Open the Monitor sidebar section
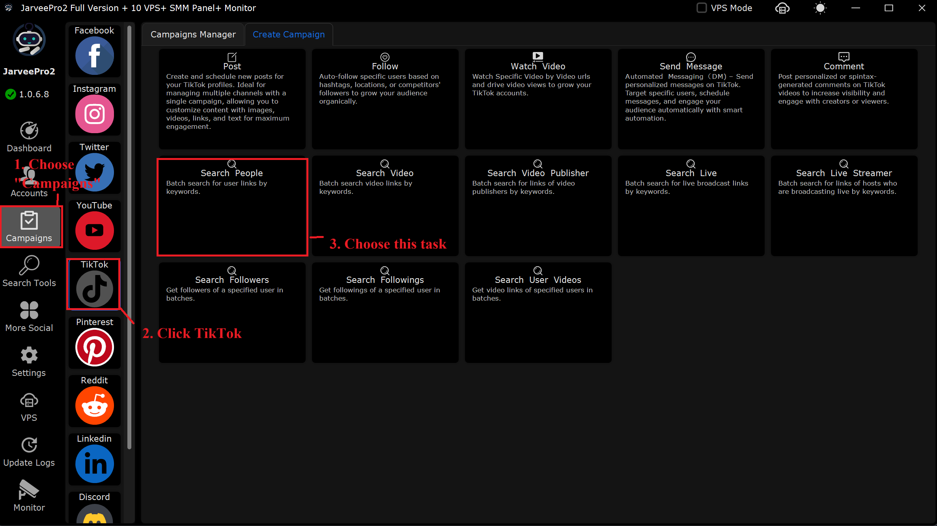 (29, 496)
